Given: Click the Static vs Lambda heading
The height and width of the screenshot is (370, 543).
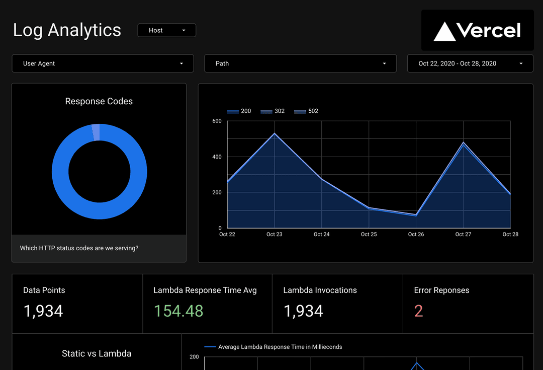Looking at the screenshot, I should pos(97,353).
